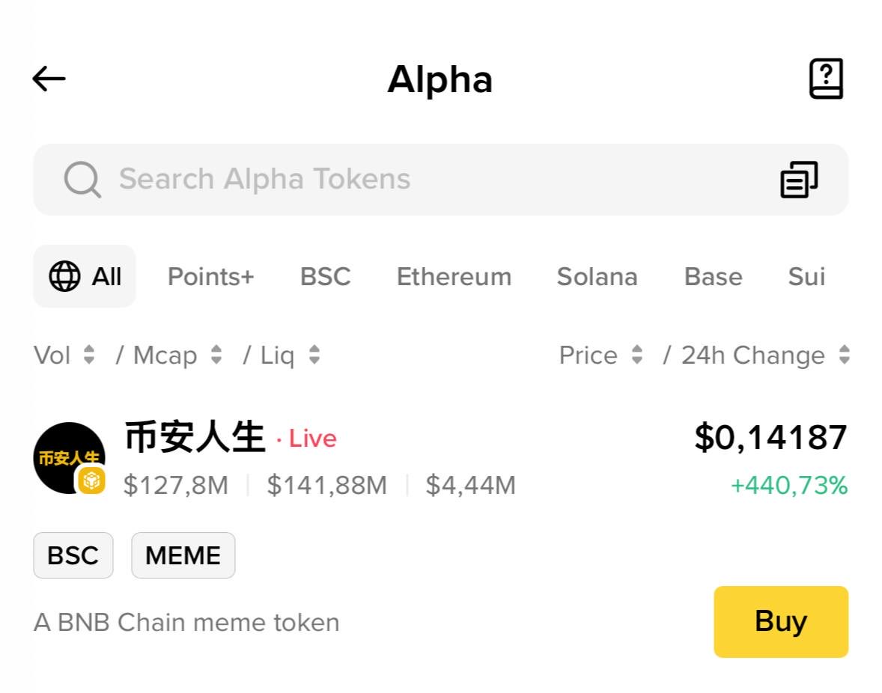Image resolution: width=882 pixels, height=693 pixels.
Task: Sort by Price arrows
Action: (637, 355)
